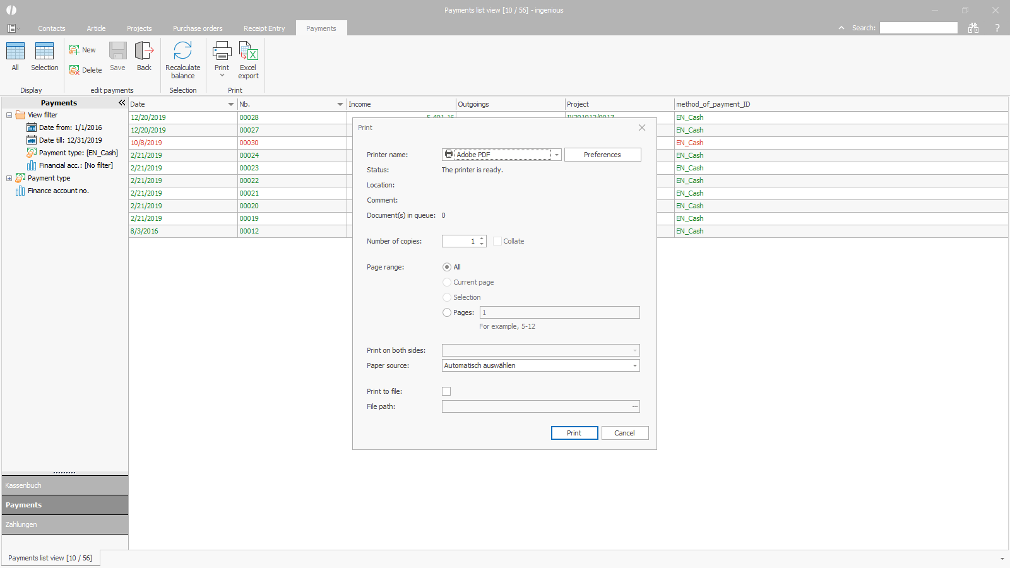Screen dimensions: 1010x568
Task: Click the Search input field
Action: 918,28
